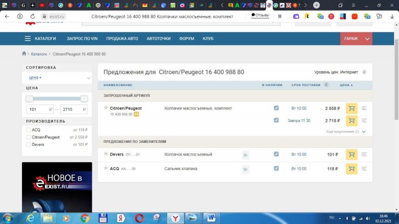Go to home via breadcrumb house icon
Viewport: 399px width, 224px height.
click(24, 53)
